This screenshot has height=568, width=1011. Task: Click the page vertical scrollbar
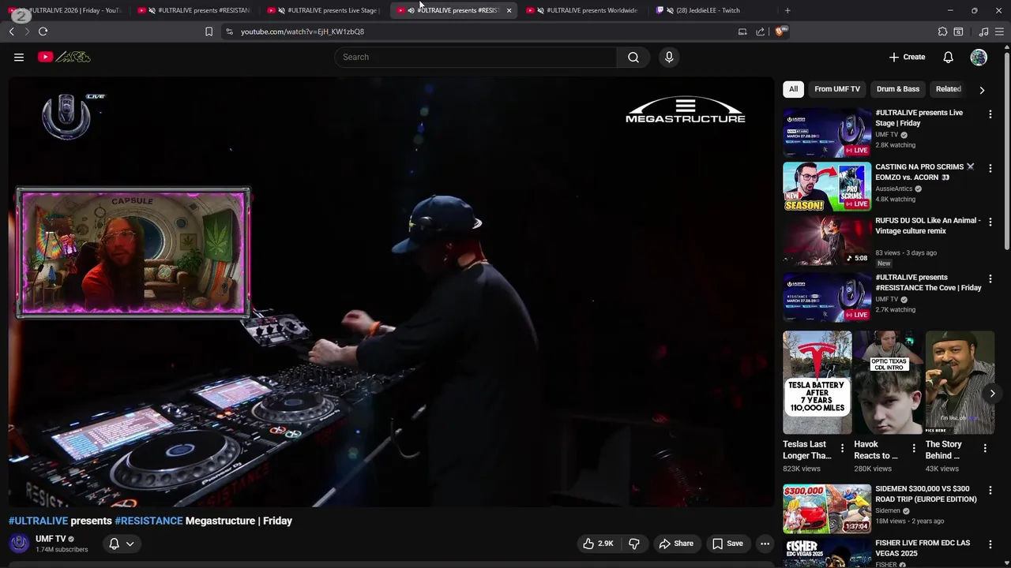[x=1006, y=150]
